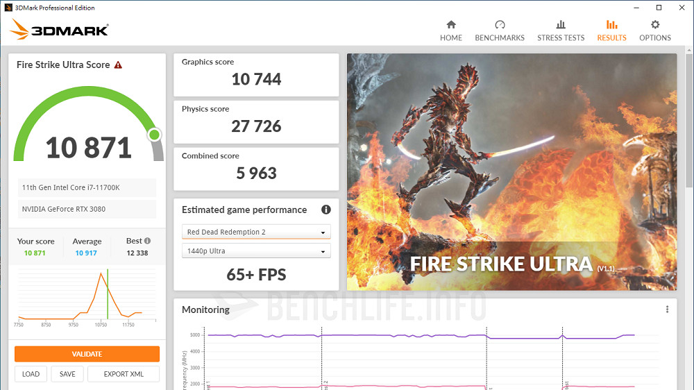Click the Average score 10 917
The width and height of the screenshot is (694, 390).
pyautogui.click(x=86, y=253)
